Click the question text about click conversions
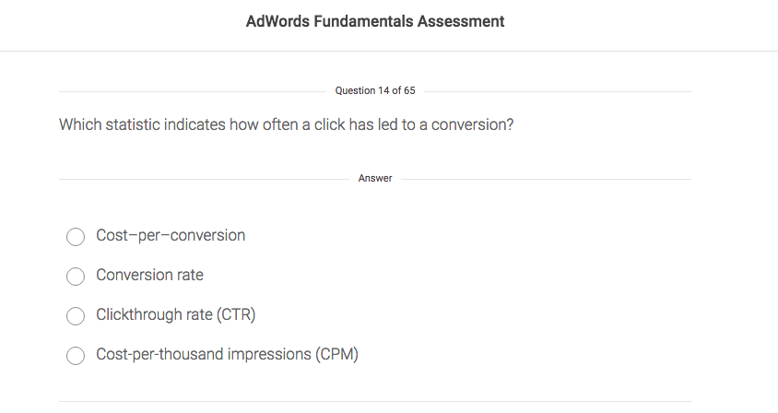778x413 pixels. [x=286, y=124]
